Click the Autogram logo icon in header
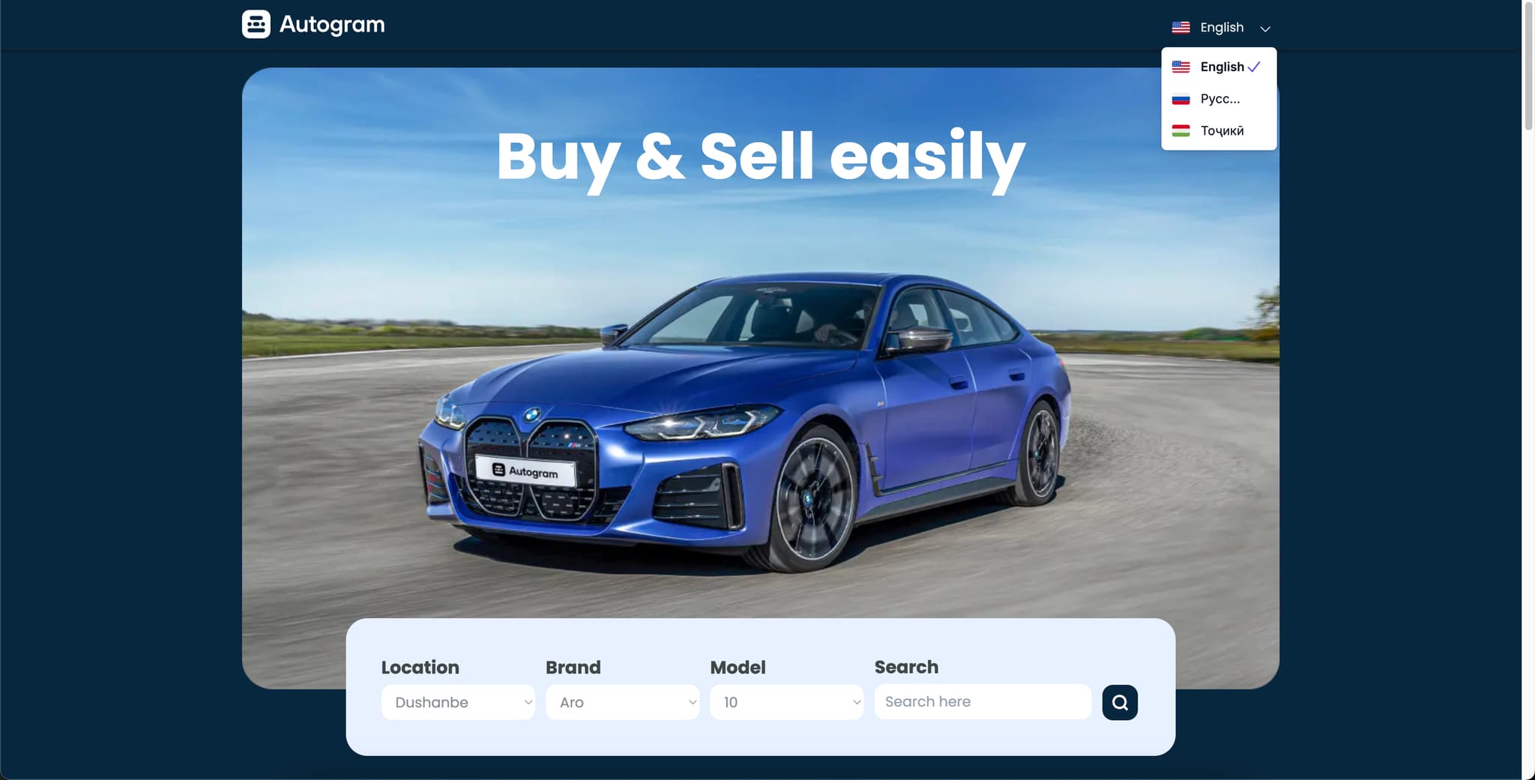This screenshot has width=1535, height=780. pyautogui.click(x=256, y=24)
